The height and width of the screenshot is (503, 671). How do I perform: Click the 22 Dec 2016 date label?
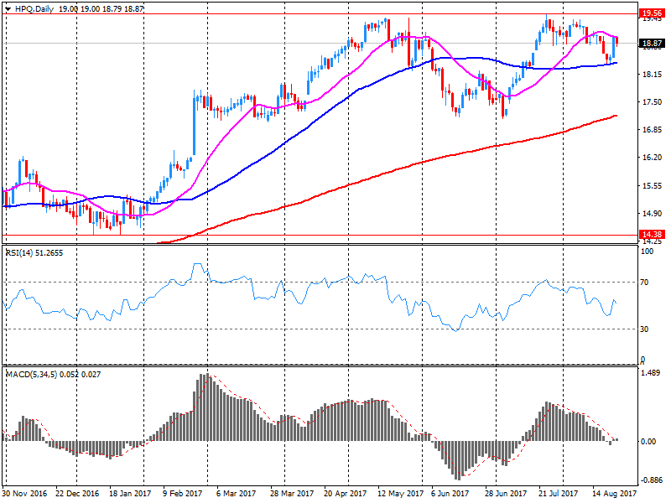click(x=77, y=493)
